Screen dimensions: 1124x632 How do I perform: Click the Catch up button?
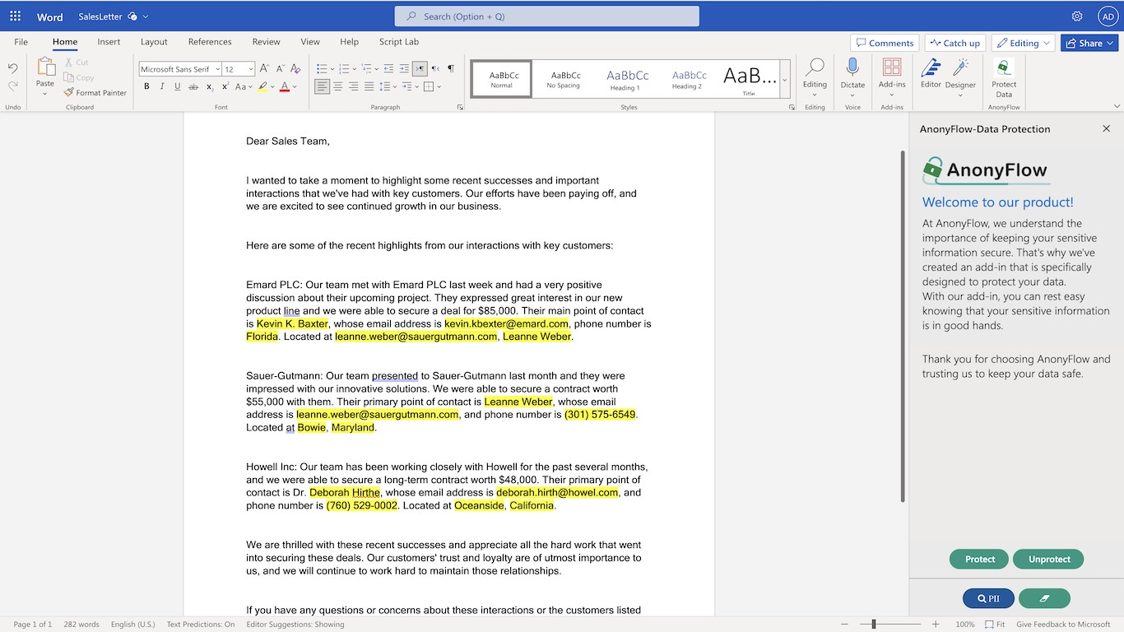(x=955, y=43)
